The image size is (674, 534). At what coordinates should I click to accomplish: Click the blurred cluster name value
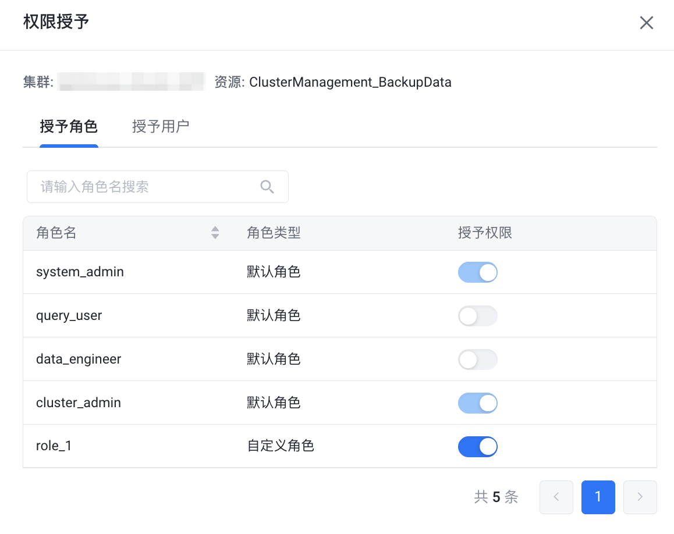132,81
